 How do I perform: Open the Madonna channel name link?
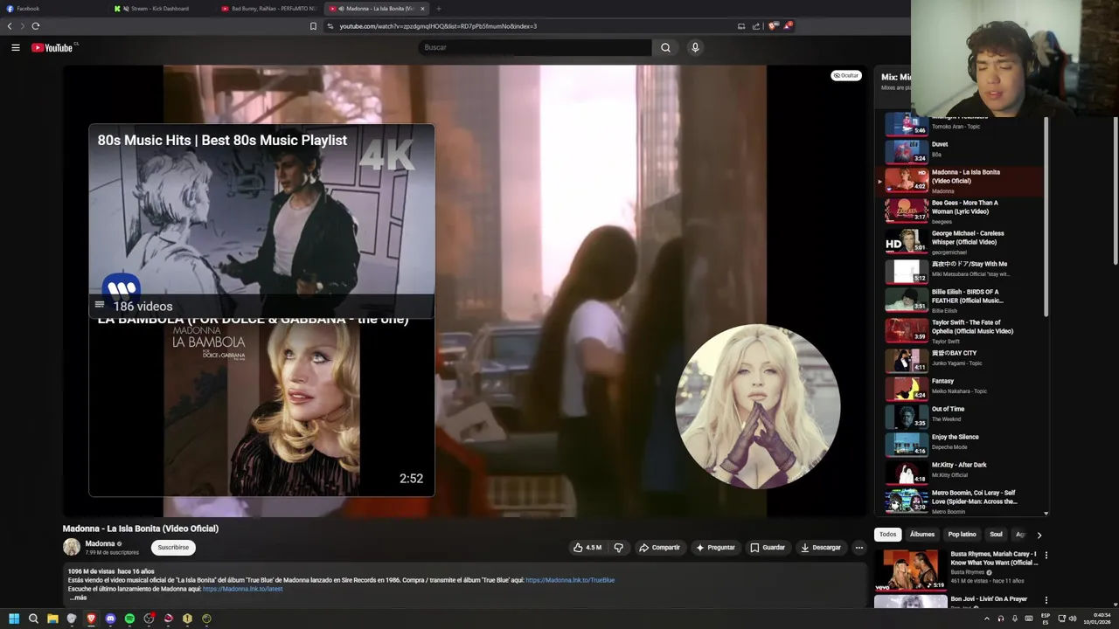100,543
